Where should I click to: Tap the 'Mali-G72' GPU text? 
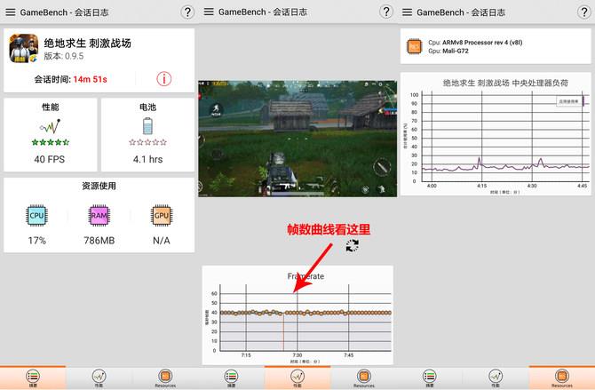(x=456, y=51)
